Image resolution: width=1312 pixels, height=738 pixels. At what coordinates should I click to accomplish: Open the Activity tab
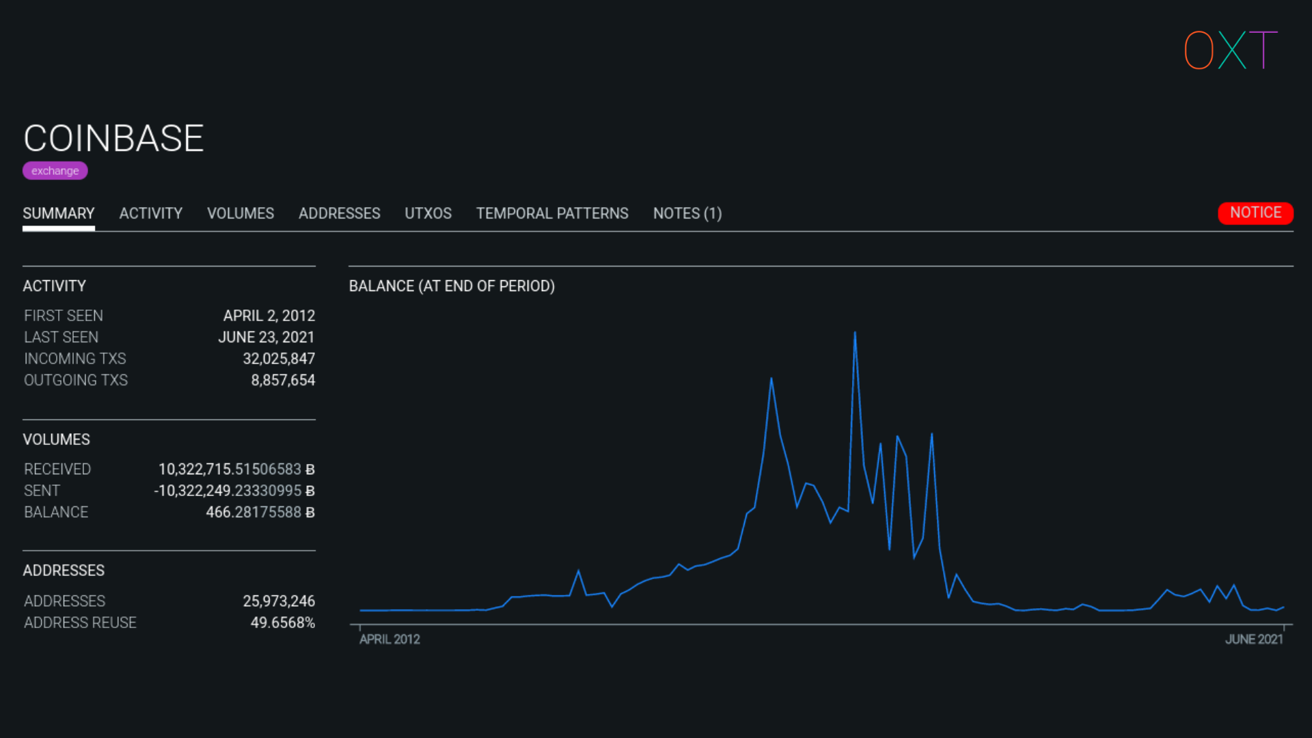[150, 213]
